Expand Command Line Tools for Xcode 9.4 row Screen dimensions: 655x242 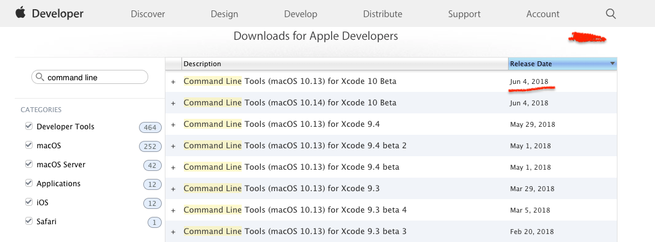[x=173, y=125]
